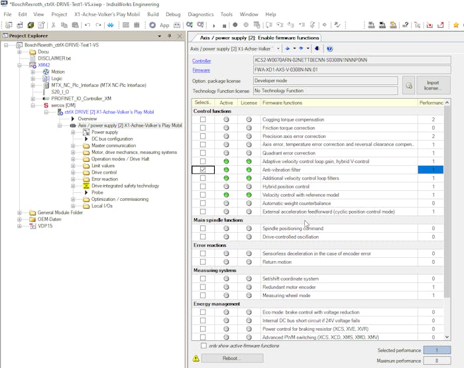Collapse the XM42 tree node
This screenshot has height=368, width=464.
pos(19,65)
